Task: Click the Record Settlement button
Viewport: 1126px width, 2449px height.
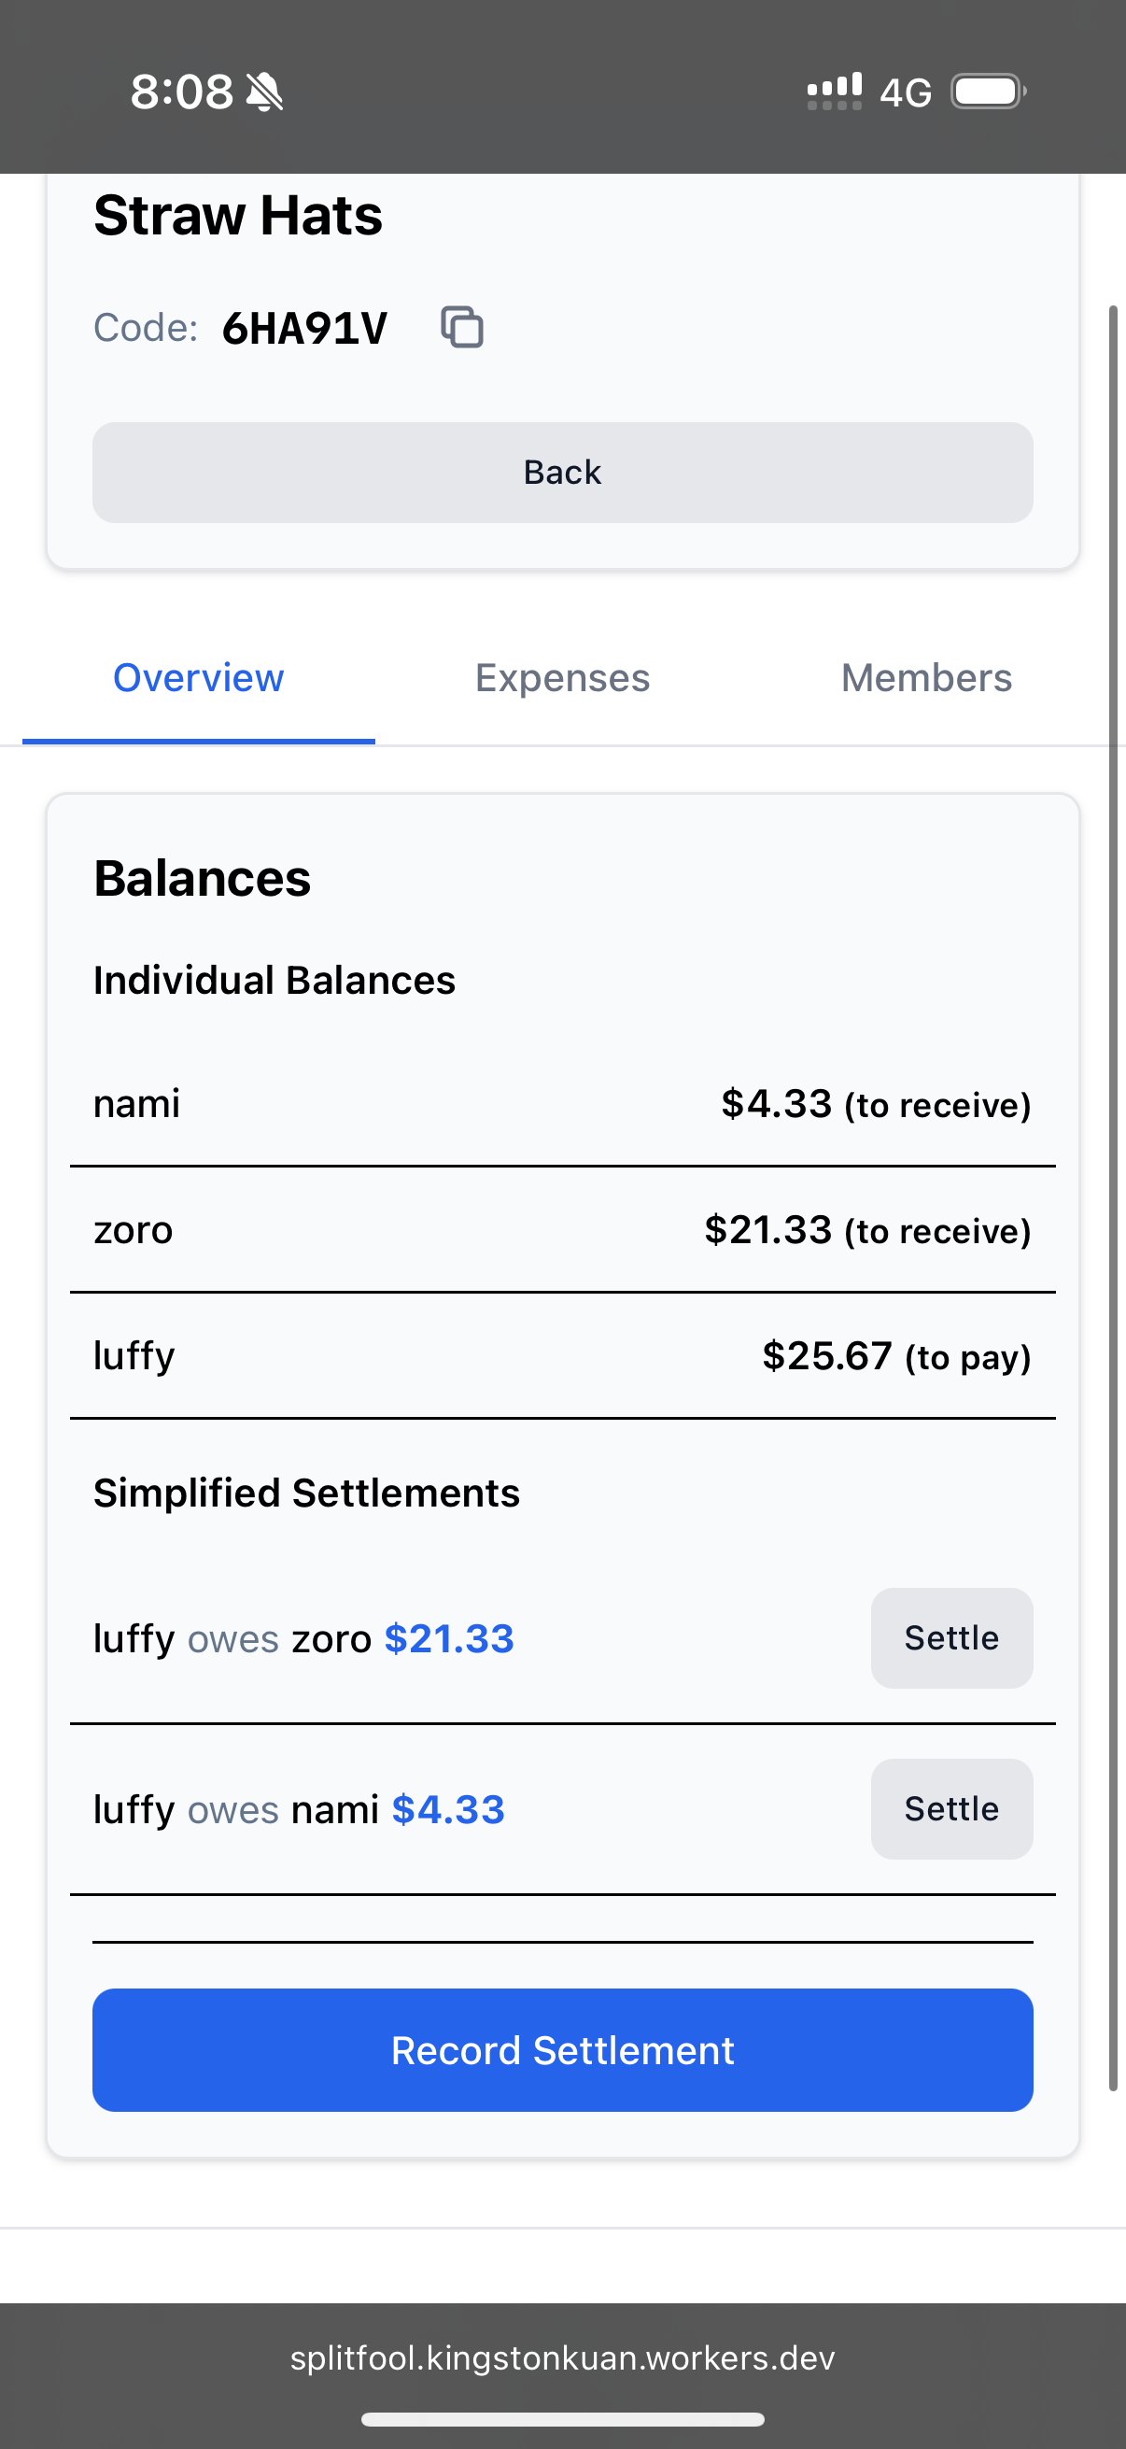Action: click(x=562, y=2051)
